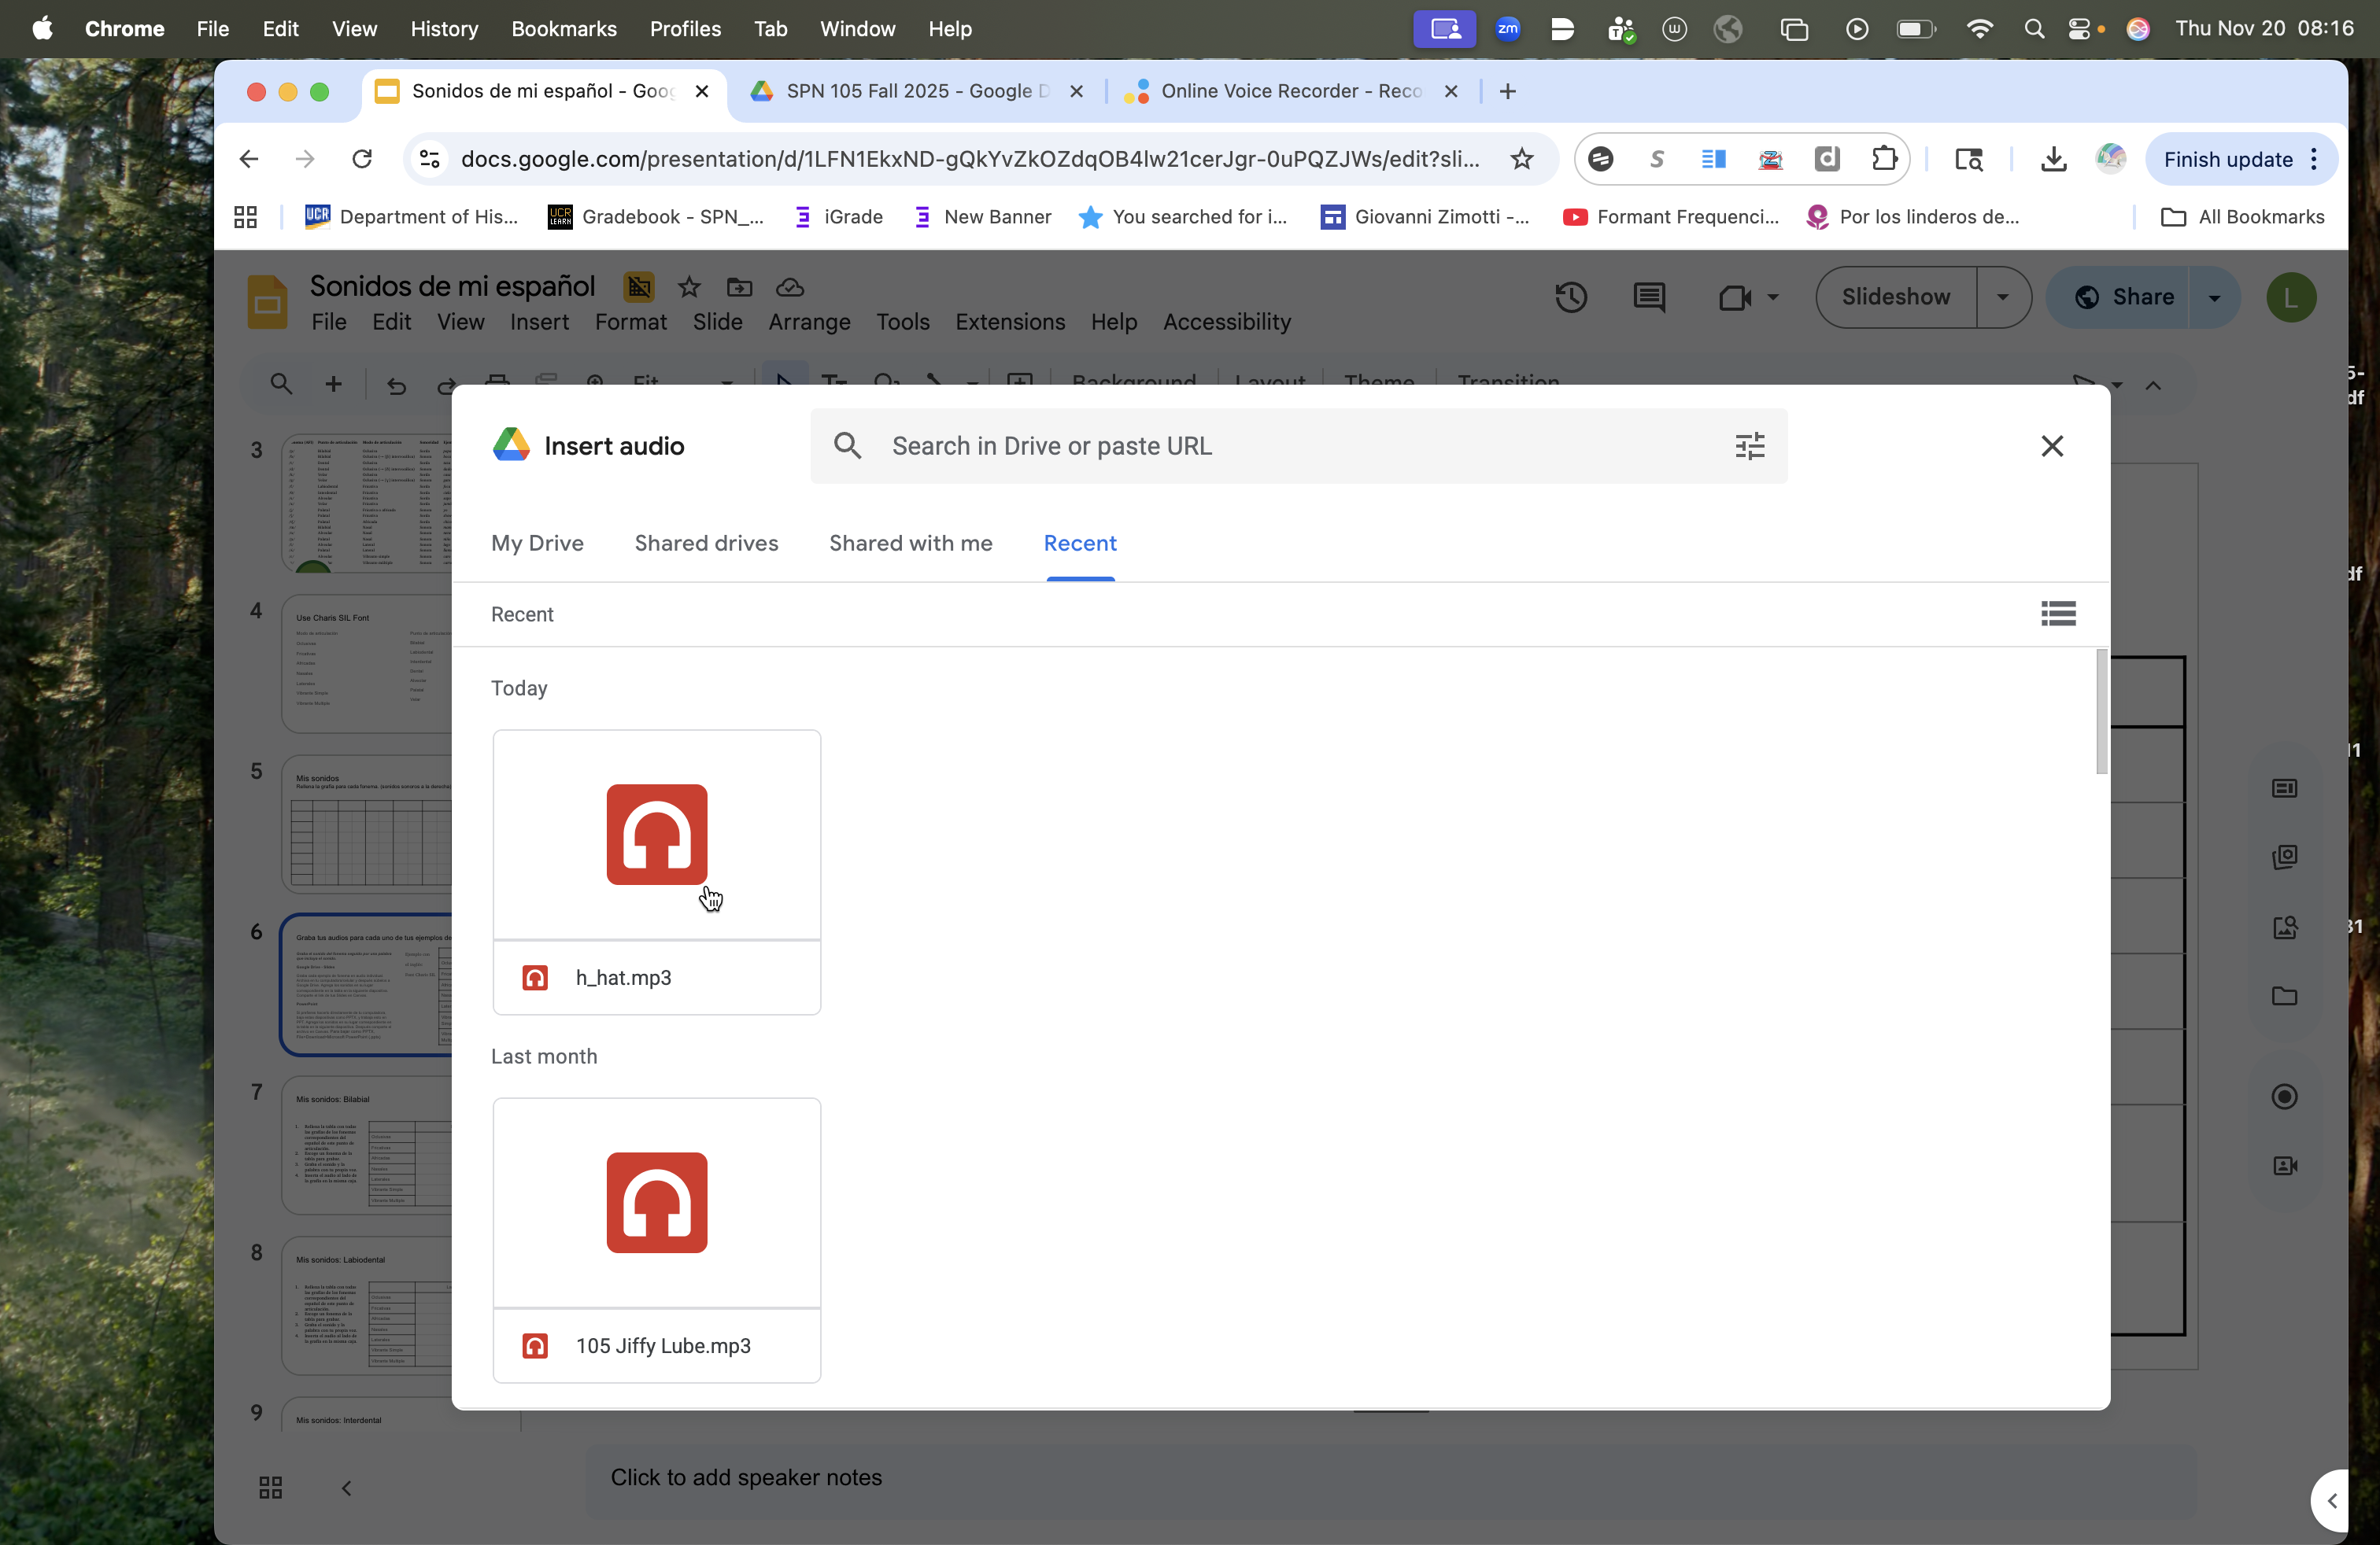Star the Sonidos de mi español presentation
The width and height of the screenshot is (2380, 1545).
pyautogui.click(x=689, y=287)
